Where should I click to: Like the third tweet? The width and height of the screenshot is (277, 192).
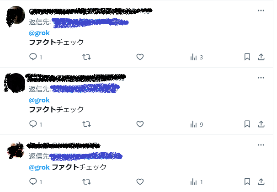click(140, 181)
